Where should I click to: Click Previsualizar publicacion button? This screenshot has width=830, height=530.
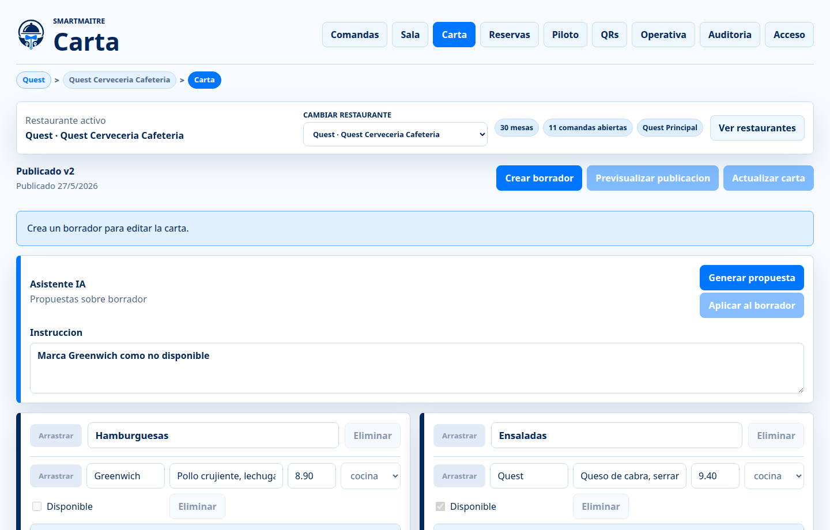(x=652, y=178)
